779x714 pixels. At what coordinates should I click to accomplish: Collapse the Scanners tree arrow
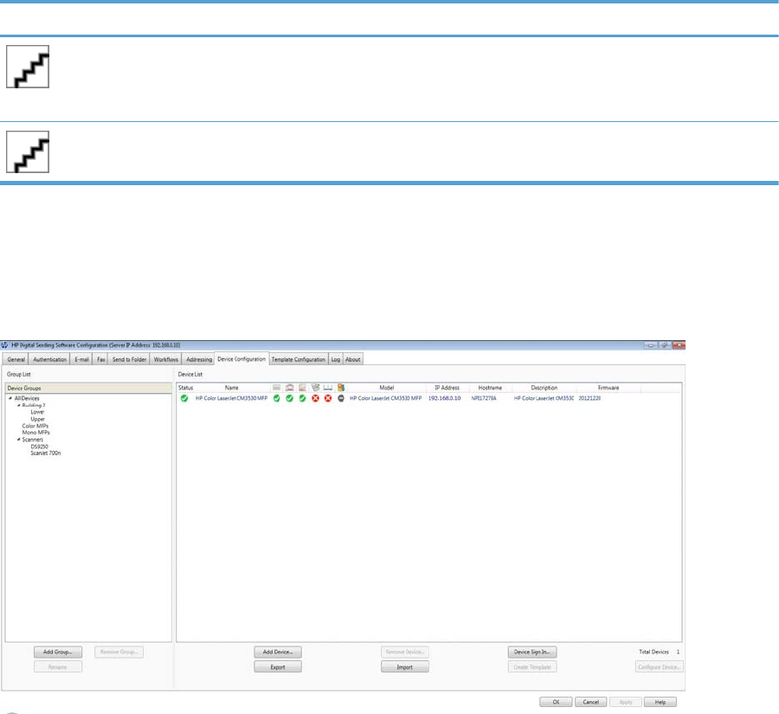pyautogui.click(x=19, y=440)
